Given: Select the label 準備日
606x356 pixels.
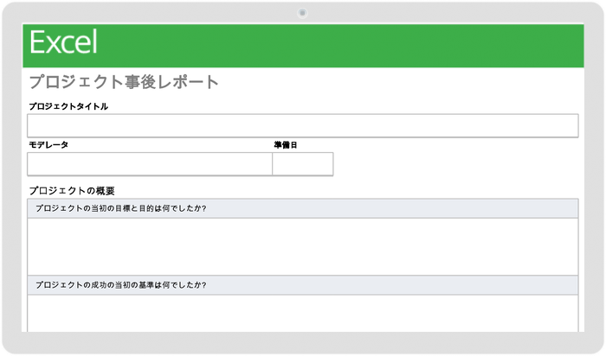Looking at the screenshot, I should point(286,145).
